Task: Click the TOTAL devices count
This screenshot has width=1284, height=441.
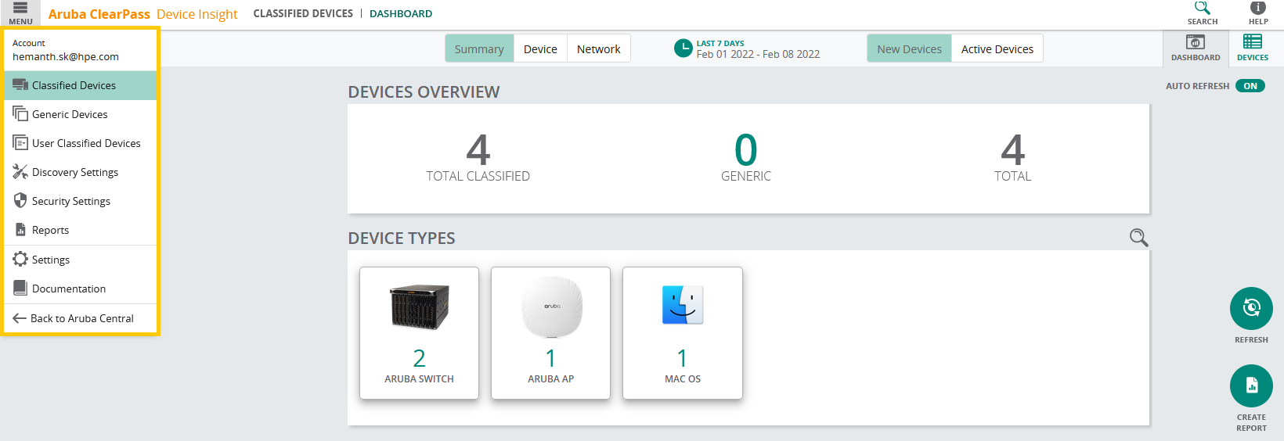Action: pos(1013,149)
